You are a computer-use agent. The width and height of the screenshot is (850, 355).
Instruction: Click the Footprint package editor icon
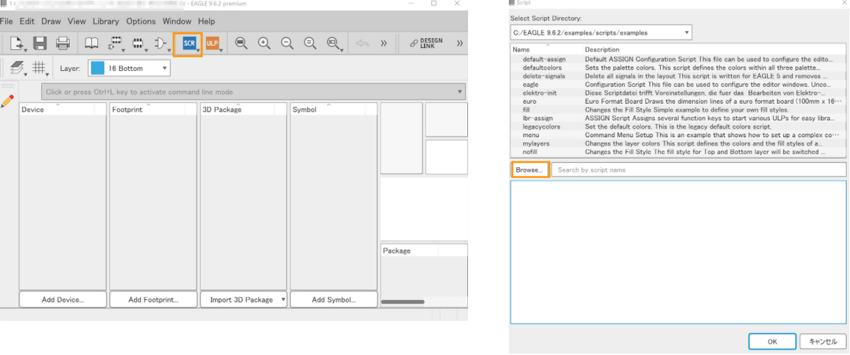pos(138,43)
